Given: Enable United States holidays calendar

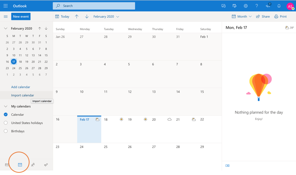Looking at the screenshot, I should (x=6, y=123).
